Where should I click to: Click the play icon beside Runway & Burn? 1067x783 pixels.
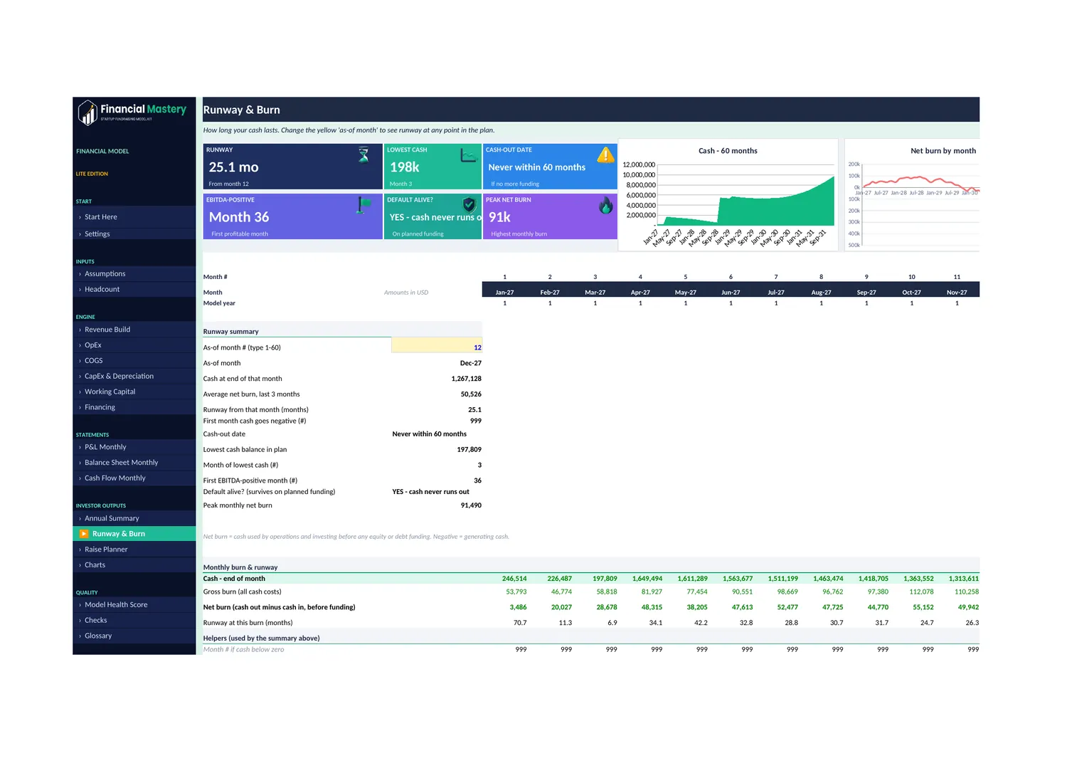coord(84,534)
